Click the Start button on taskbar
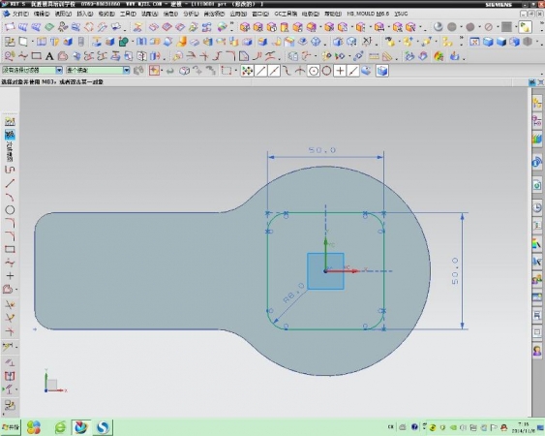This screenshot has width=545, height=436. click(11, 427)
